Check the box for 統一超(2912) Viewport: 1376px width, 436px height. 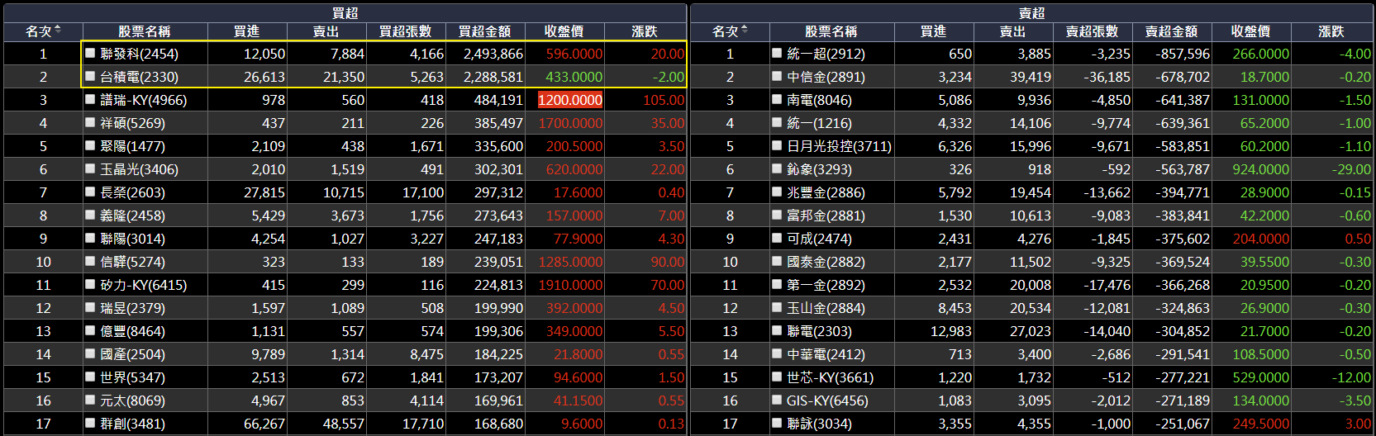click(777, 53)
